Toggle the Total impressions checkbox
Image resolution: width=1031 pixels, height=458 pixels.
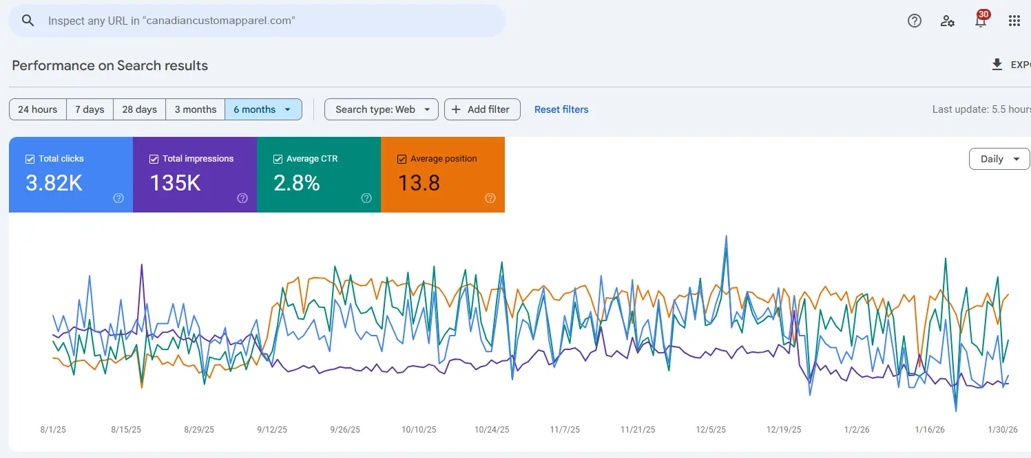(x=154, y=159)
